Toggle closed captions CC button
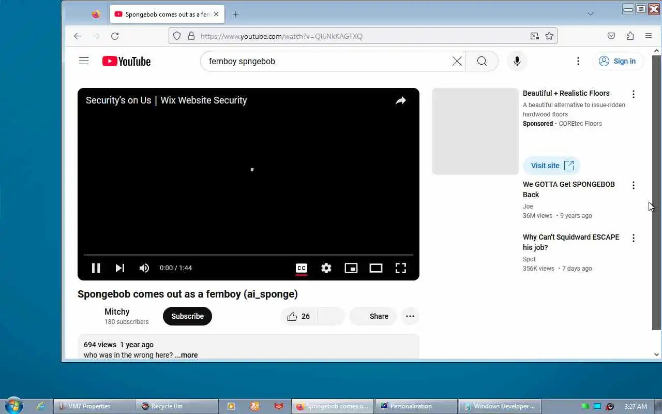 pyautogui.click(x=302, y=268)
